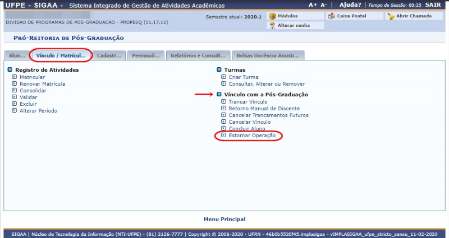Image resolution: width=449 pixels, height=238 pixels.
Task: Open the Ajuda? help link
Action: (351, 4)
